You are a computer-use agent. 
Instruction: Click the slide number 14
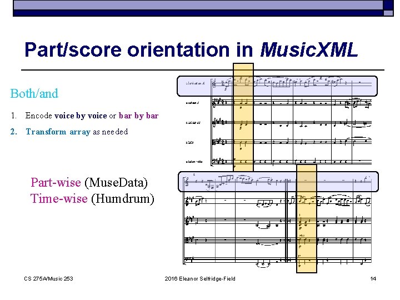pyautogui.click(x=373, y=279)
